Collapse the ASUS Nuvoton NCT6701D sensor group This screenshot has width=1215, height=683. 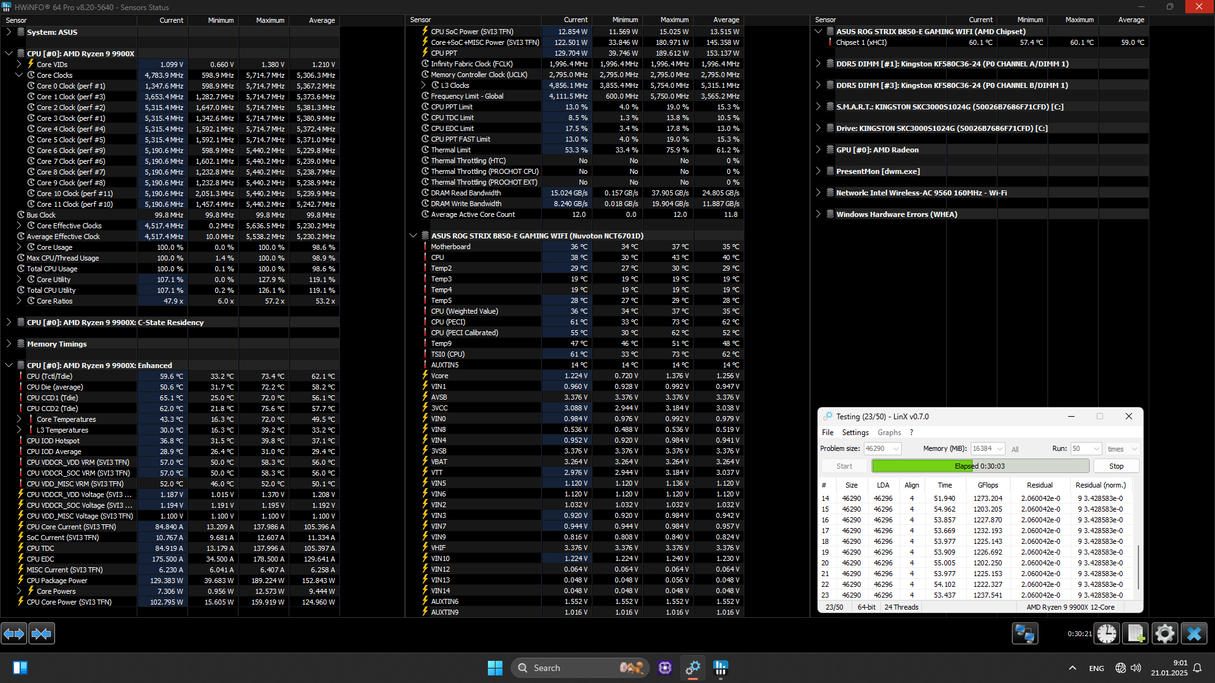point(413,235)
